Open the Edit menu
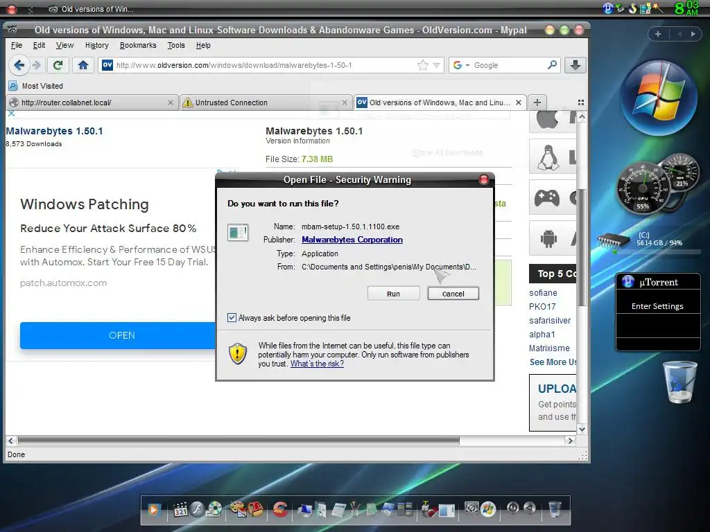The width and height of the screenshot is (710, 532). coord(39,45)
